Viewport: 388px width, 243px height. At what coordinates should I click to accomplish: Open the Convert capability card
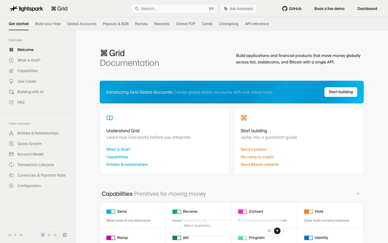(x=265, y=215)
